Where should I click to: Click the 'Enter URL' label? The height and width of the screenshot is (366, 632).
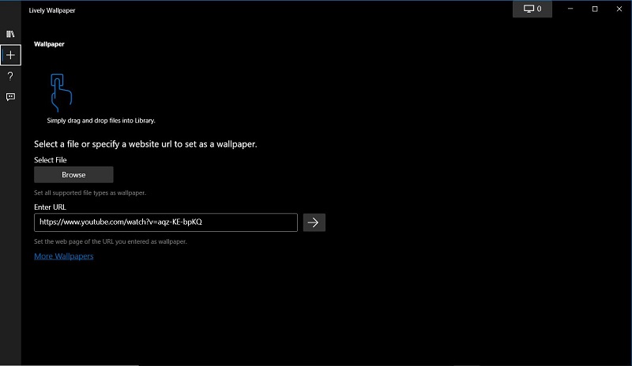50,207
